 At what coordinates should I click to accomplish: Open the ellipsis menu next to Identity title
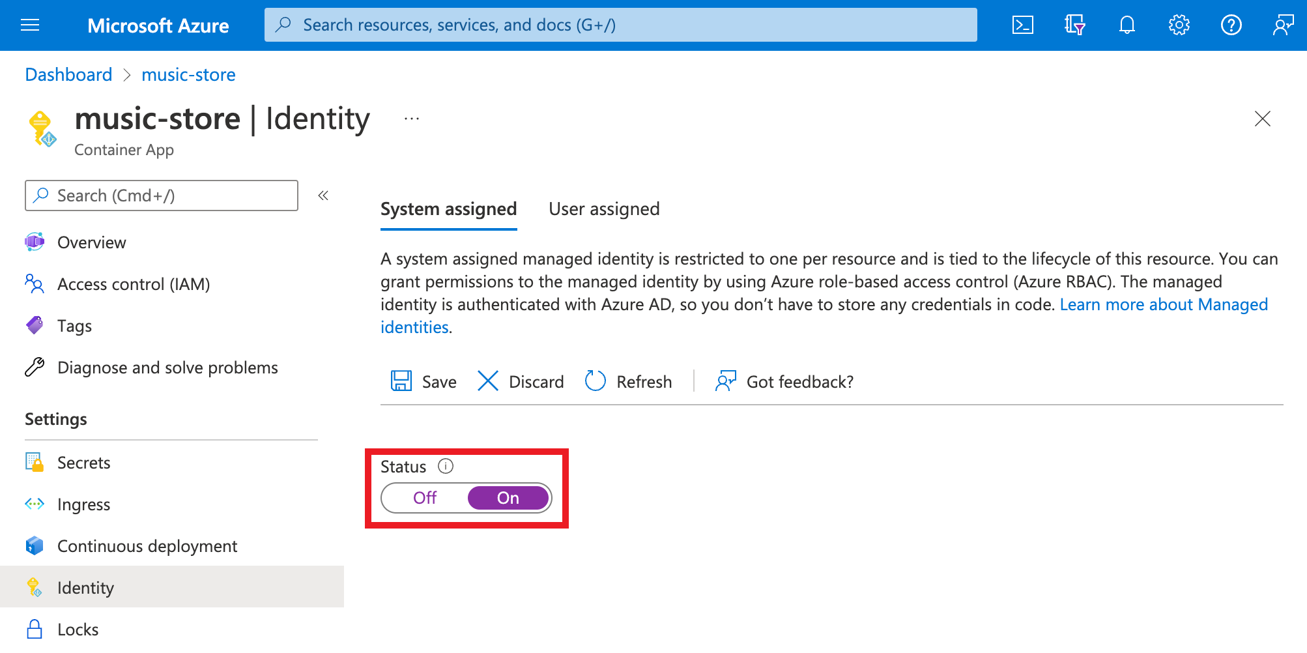pyautogui.click(x=411, y=119)
